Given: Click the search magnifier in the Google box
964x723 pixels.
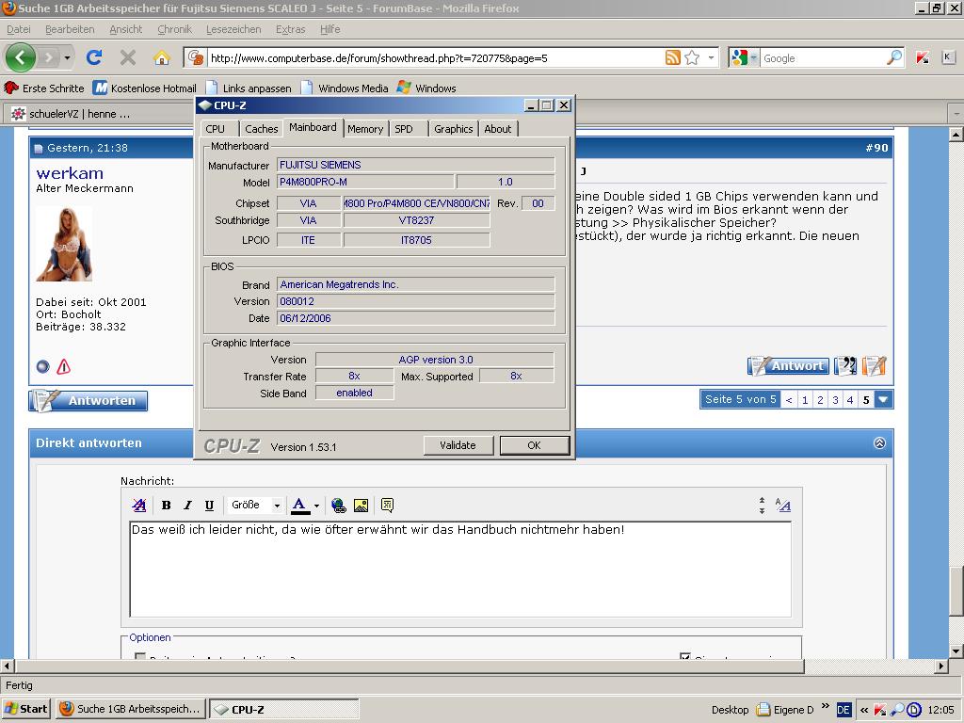Looking at the screenshot, I should point(894,57).
